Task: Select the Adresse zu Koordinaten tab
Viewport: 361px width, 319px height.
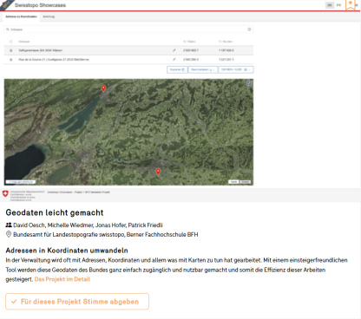Action: (x=21, y=16)
